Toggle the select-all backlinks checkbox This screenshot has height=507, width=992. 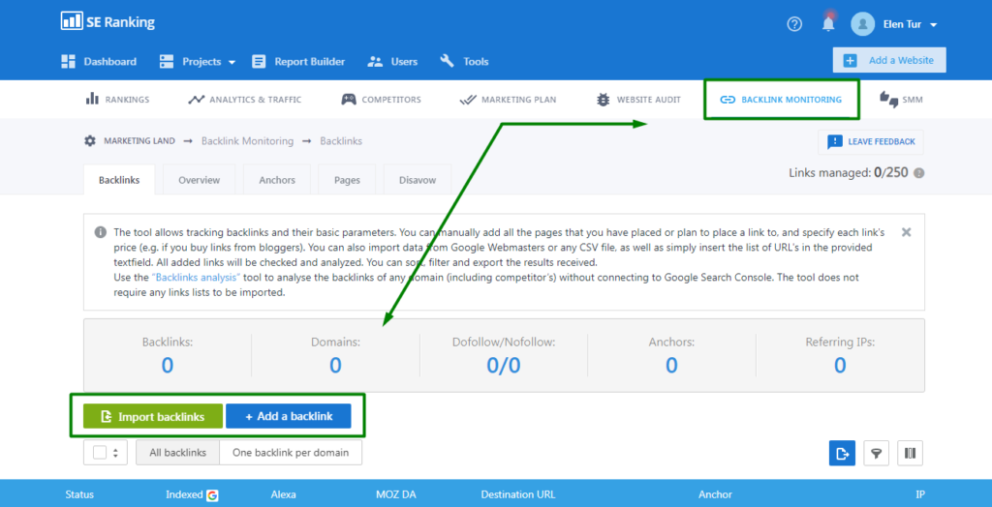coord(100,452)
